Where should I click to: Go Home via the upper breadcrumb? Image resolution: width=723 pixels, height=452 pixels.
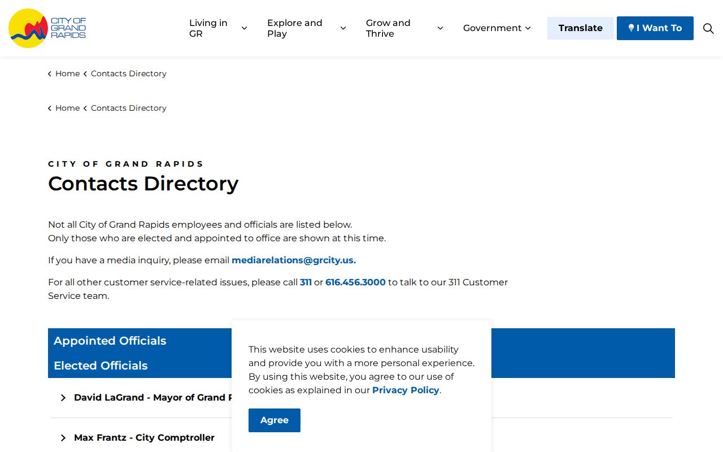(67, 73)
